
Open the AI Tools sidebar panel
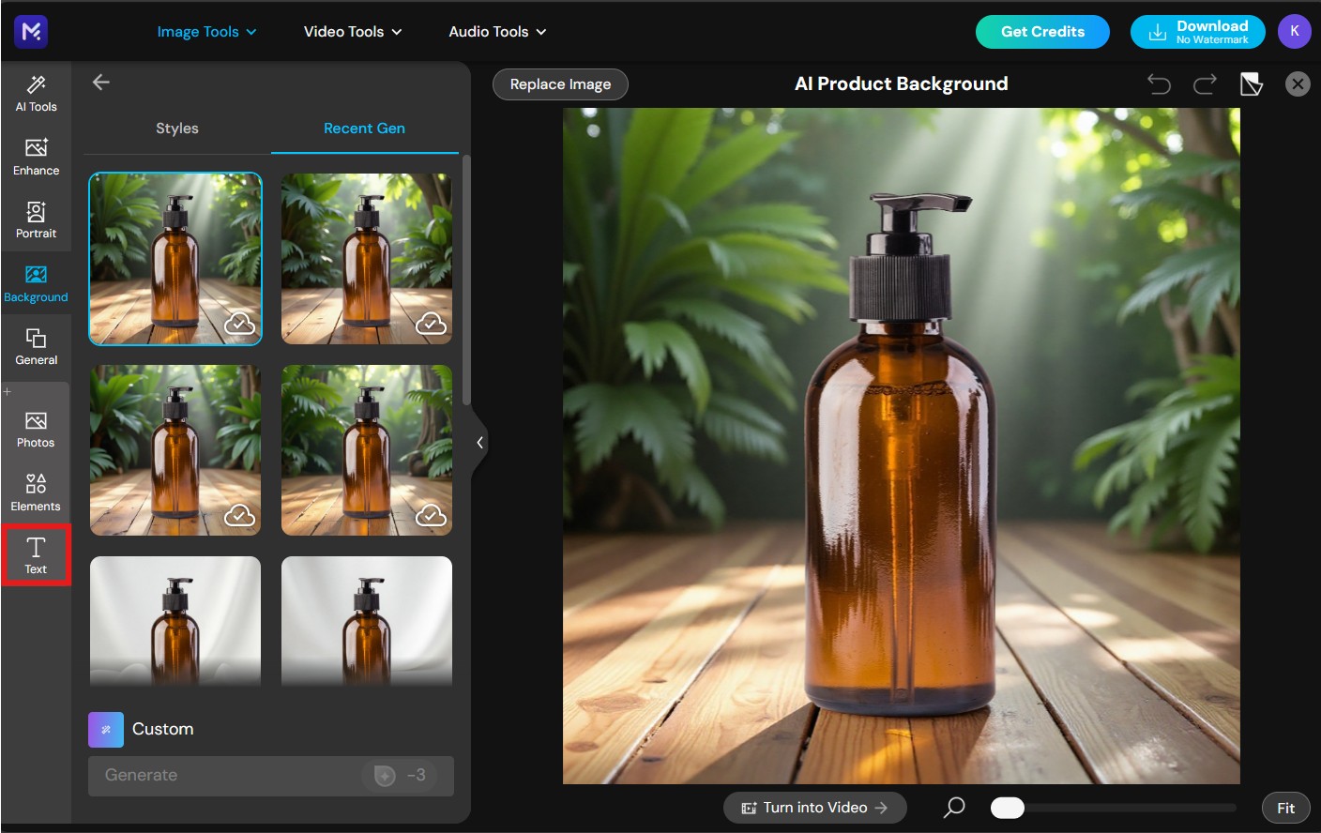(36, 94)
